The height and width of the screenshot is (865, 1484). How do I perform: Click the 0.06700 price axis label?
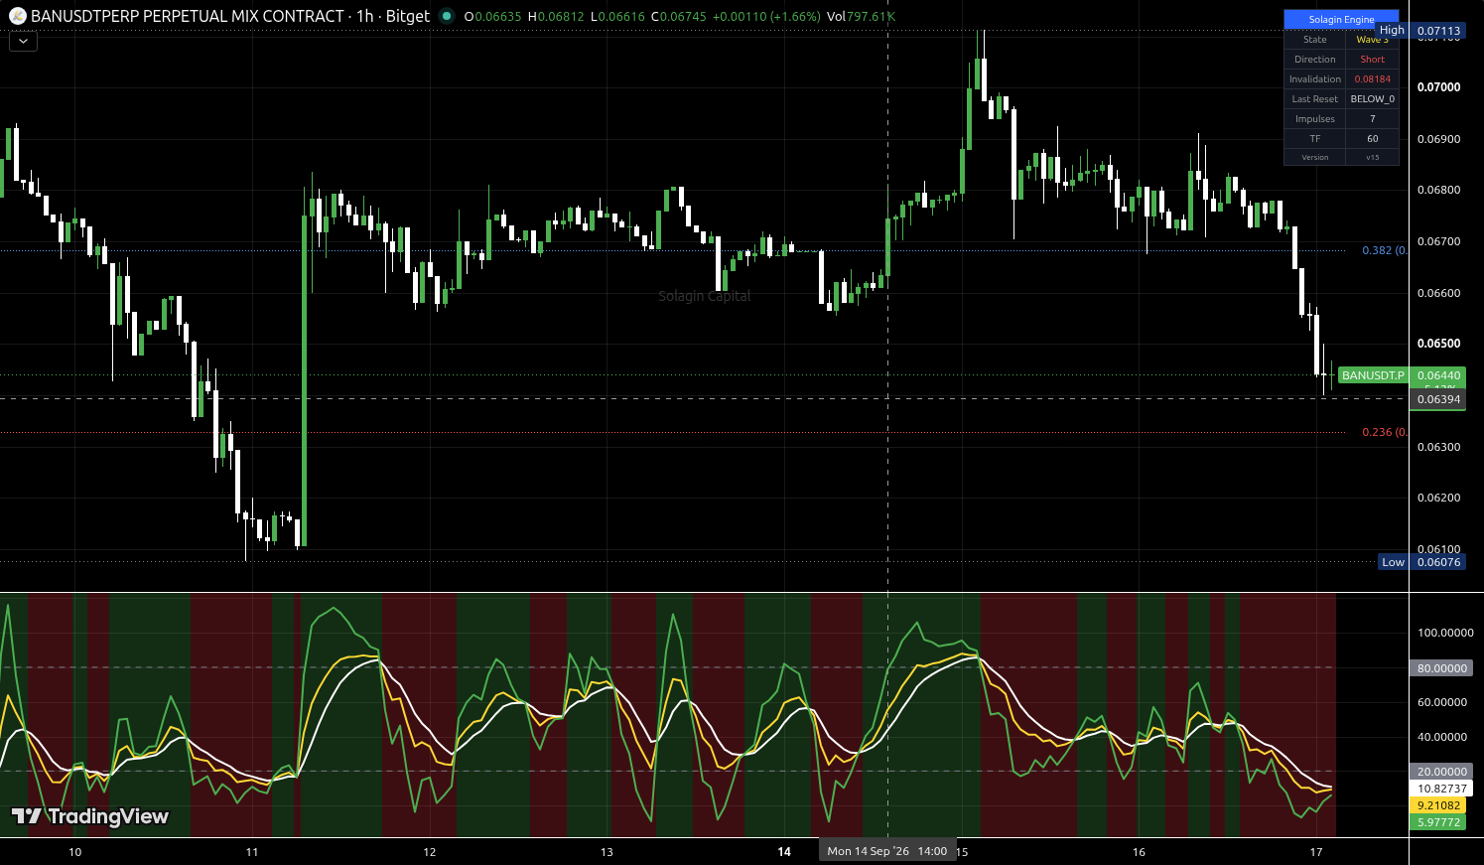tap(1438, 241)
